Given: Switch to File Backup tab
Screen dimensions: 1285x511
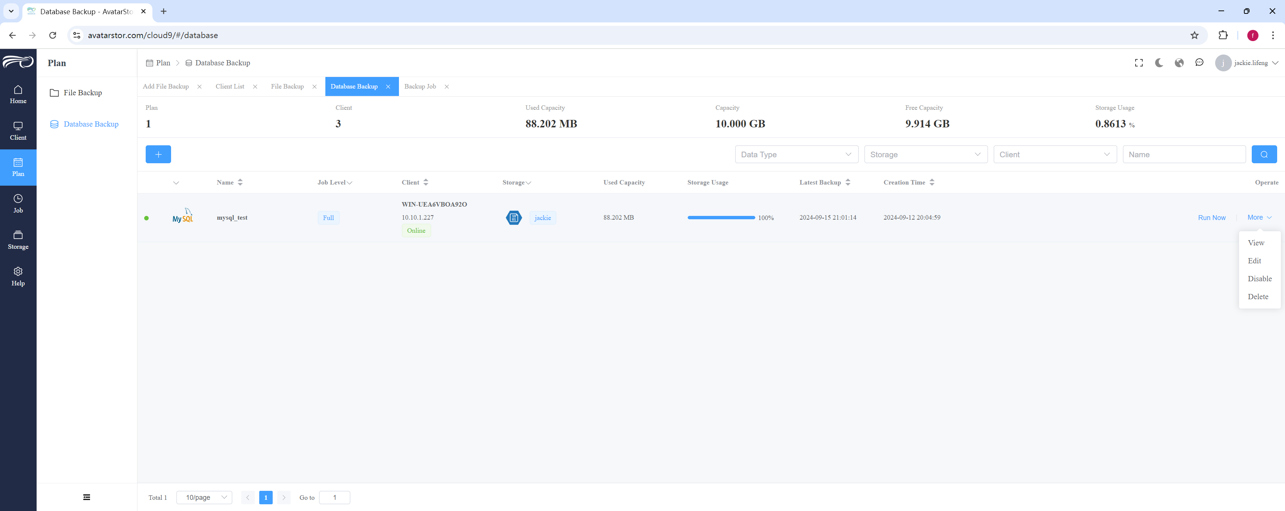Looking at the screenshot, I should point(287,86).
